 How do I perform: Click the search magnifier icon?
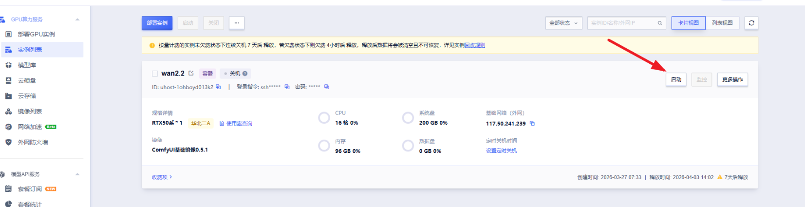point(660,23)
